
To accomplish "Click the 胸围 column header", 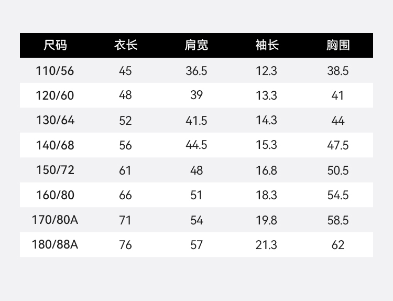I will click(x=338, y=45).
